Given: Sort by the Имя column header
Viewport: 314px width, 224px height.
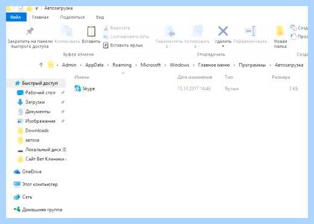Looking at the screenshot, I should point(82,77).
